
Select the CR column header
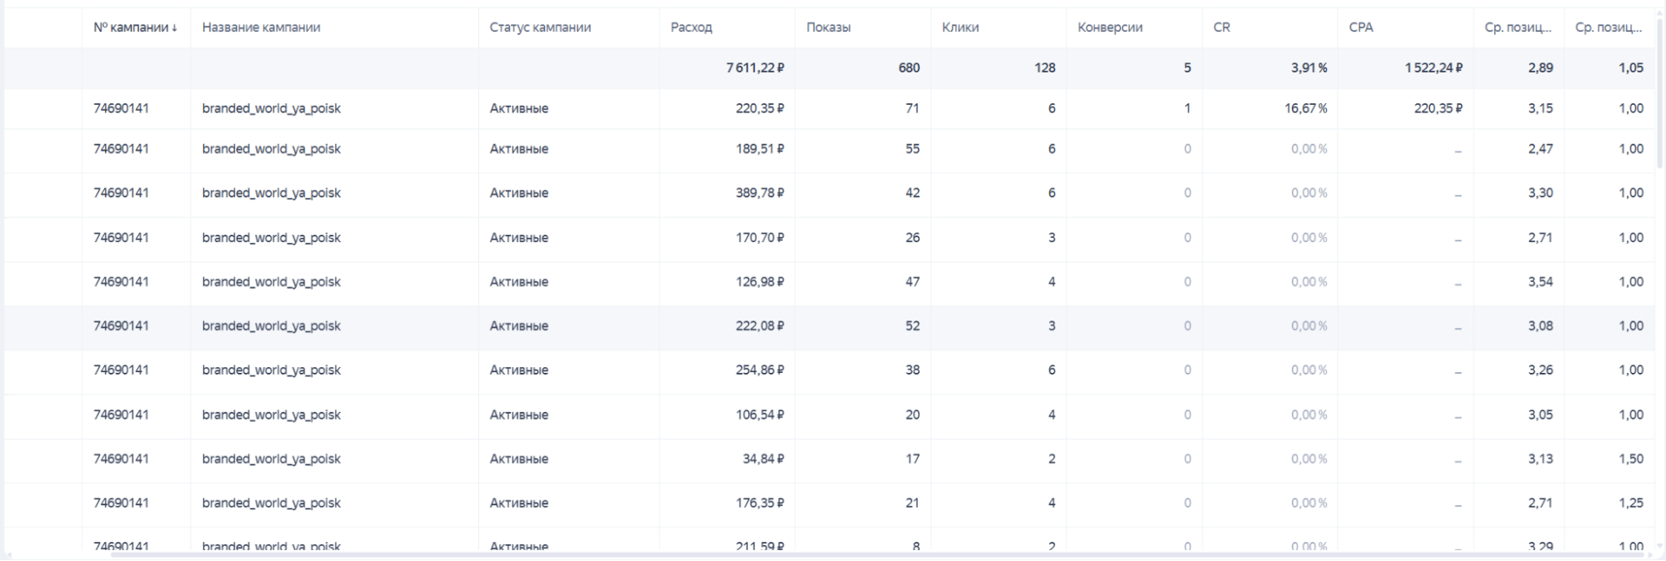pos(1221,27)
